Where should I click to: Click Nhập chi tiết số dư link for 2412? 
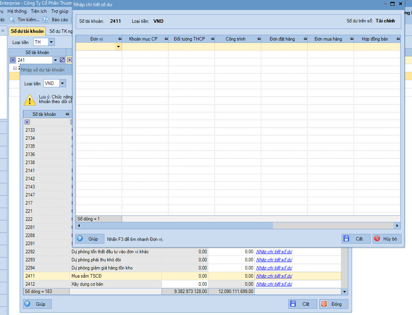(x=274, y=284)
